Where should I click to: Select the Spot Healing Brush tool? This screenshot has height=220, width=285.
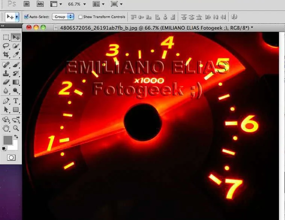click(6, 65)
